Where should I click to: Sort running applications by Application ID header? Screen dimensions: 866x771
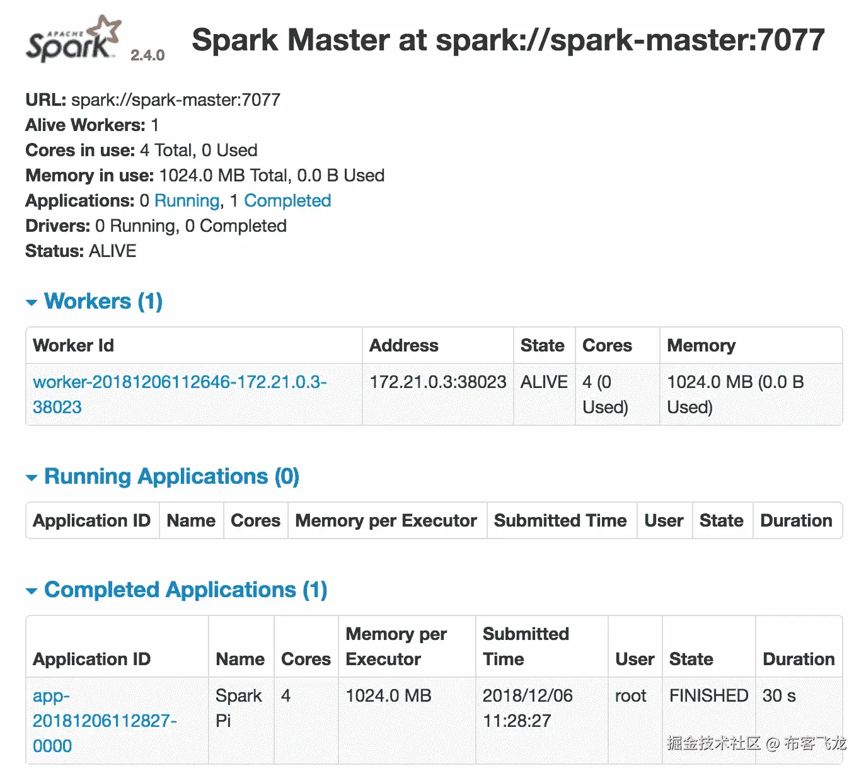click(x=92, y=520)
